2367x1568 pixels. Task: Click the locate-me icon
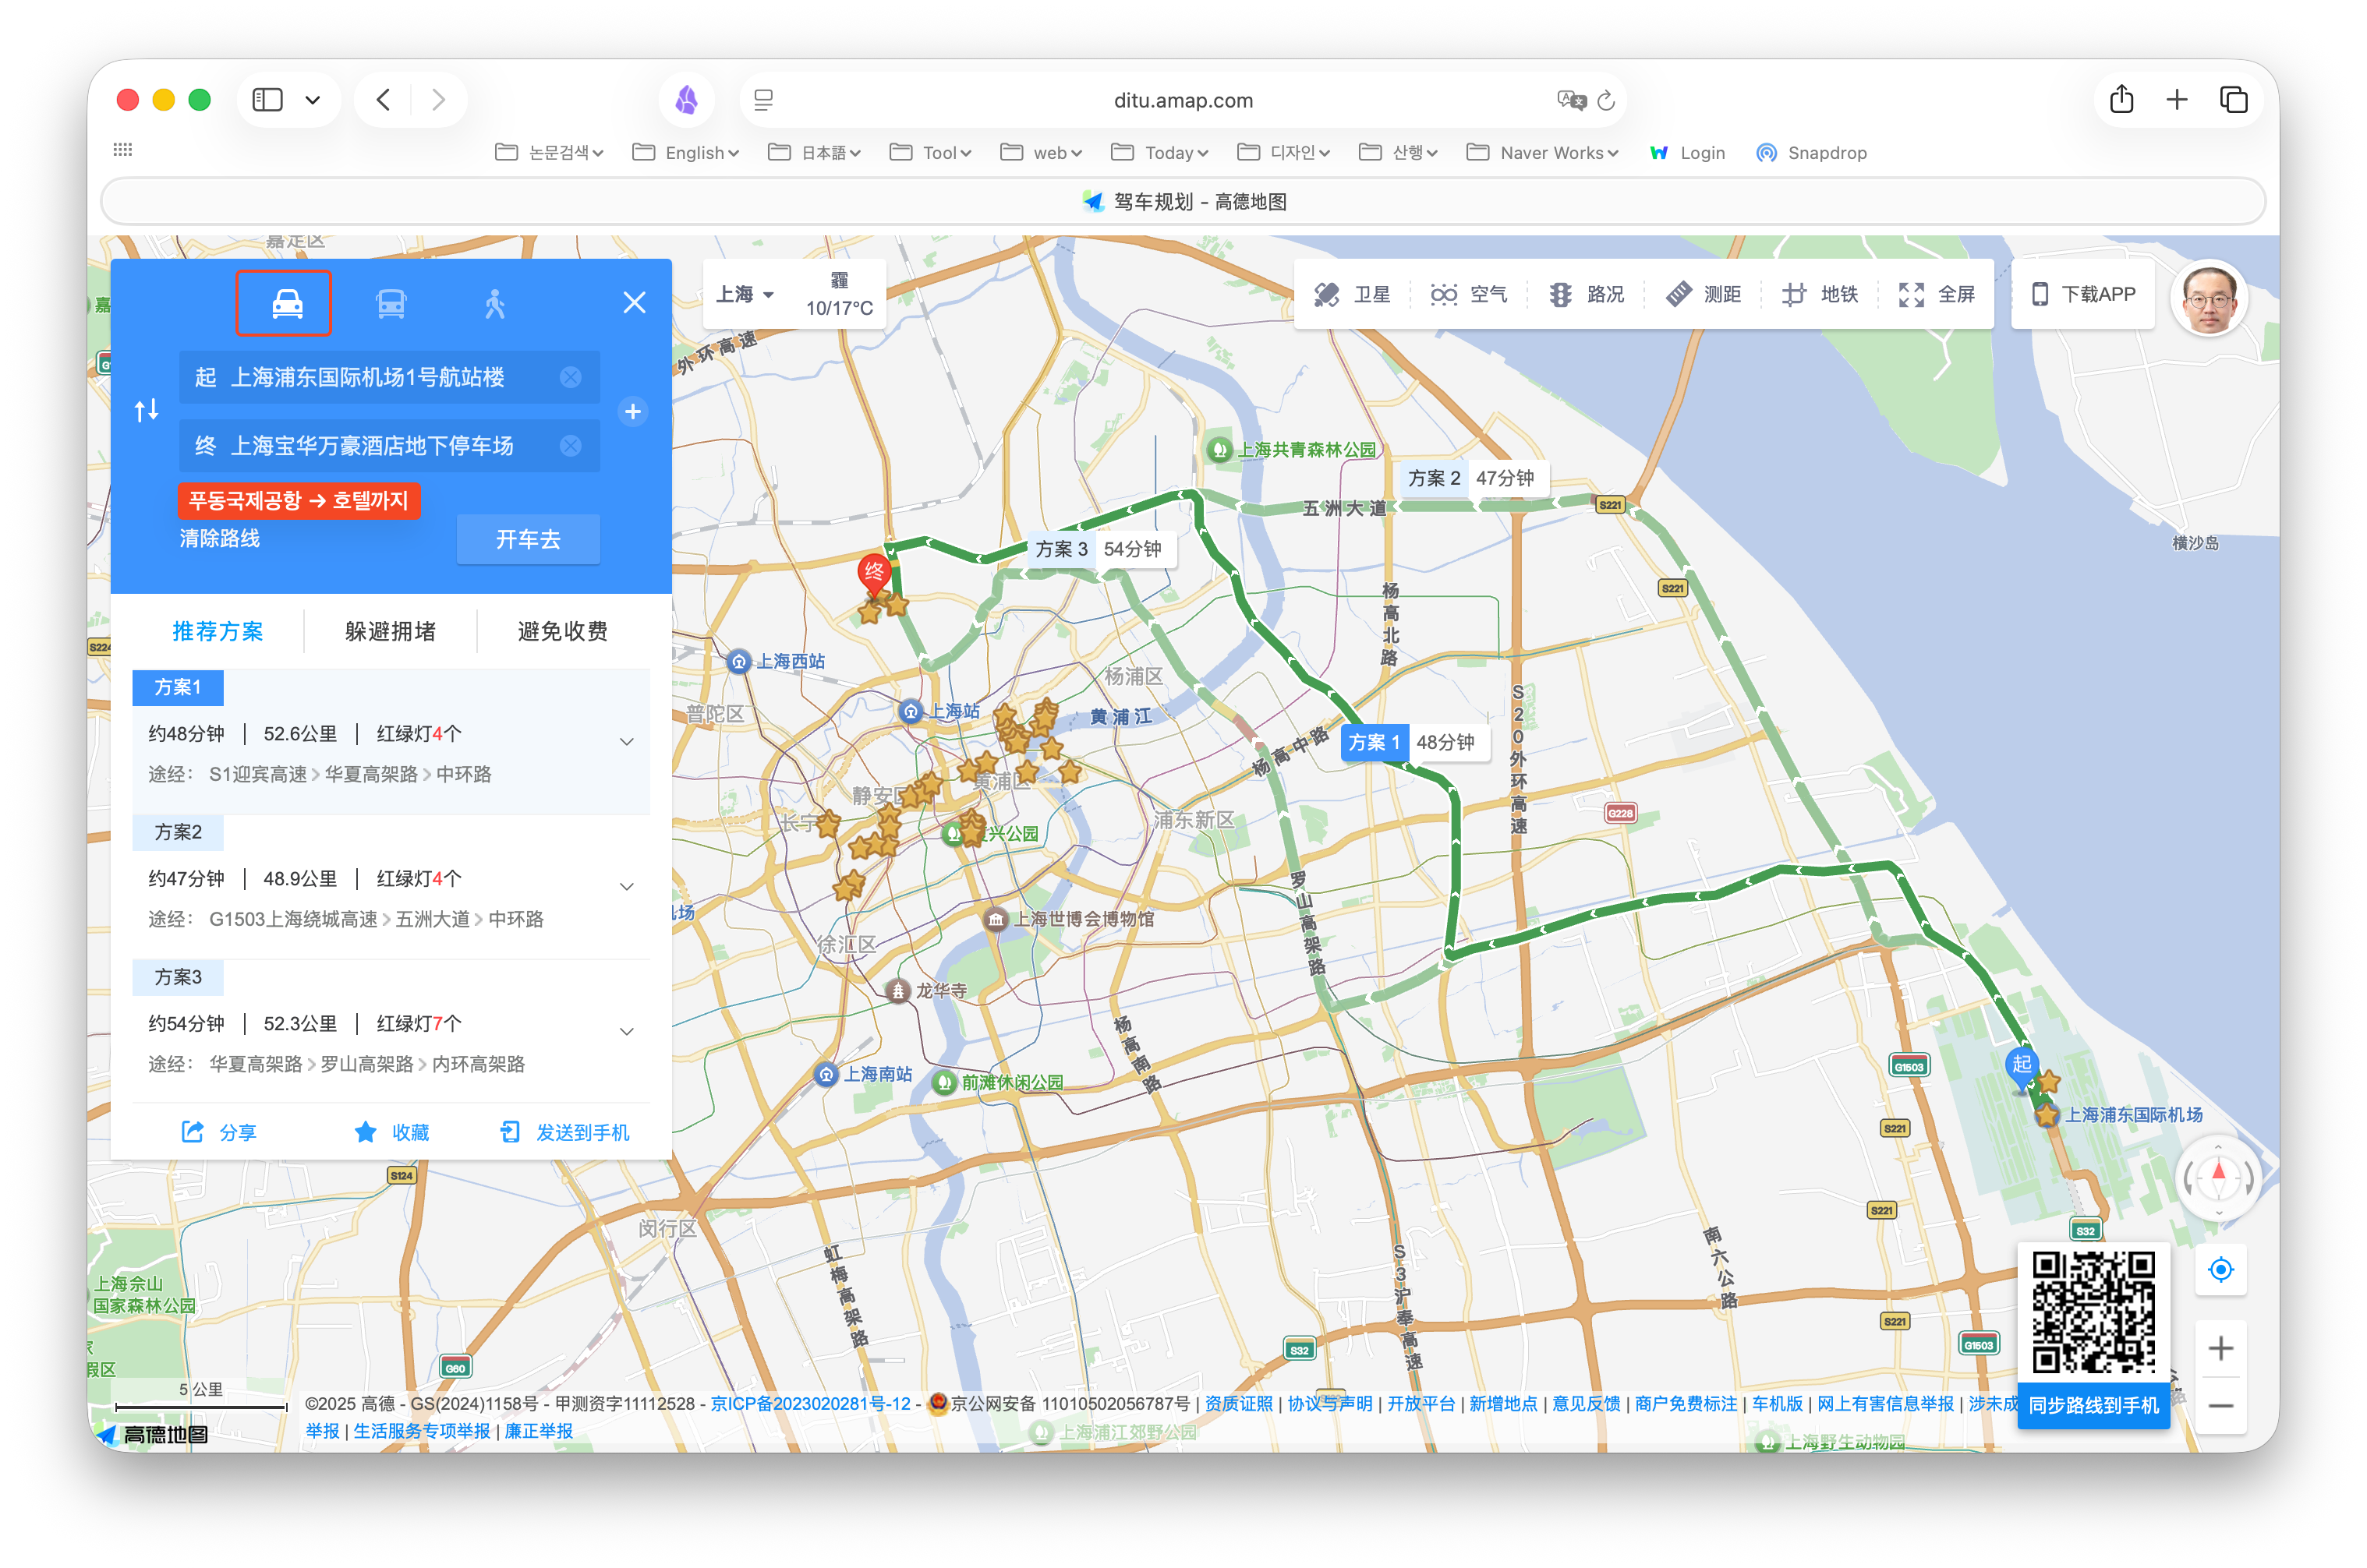pos(2220,1270)
